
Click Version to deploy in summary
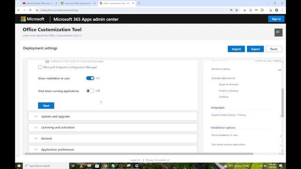click(221, 69)
